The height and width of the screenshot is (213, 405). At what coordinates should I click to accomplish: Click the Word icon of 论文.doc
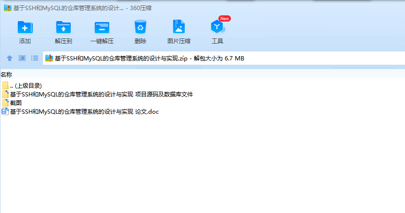tap(5, 111)
